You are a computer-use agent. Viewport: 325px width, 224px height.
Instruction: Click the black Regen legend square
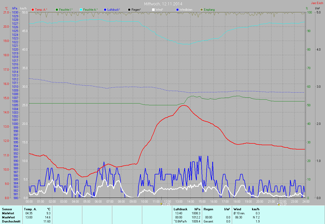coord(129,10)
